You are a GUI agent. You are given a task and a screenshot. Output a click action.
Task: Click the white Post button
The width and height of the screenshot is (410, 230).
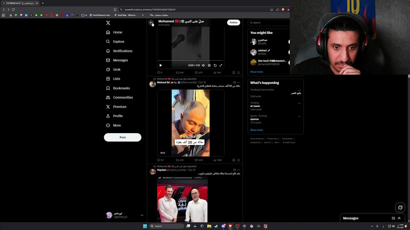122,137
